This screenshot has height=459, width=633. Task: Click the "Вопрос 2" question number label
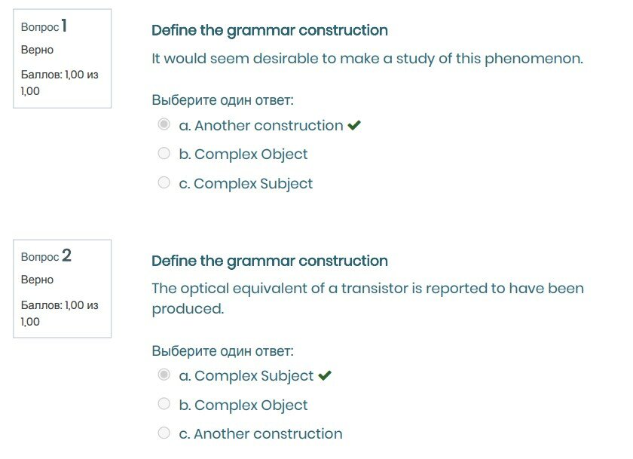pos(46,256)
